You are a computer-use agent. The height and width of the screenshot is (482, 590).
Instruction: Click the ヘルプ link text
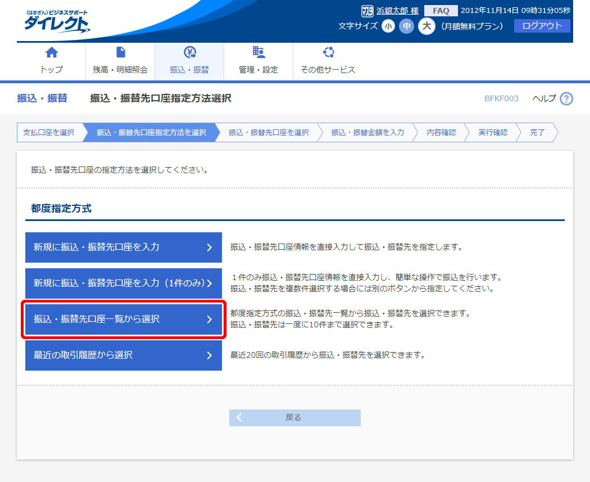tap(544, 98)
